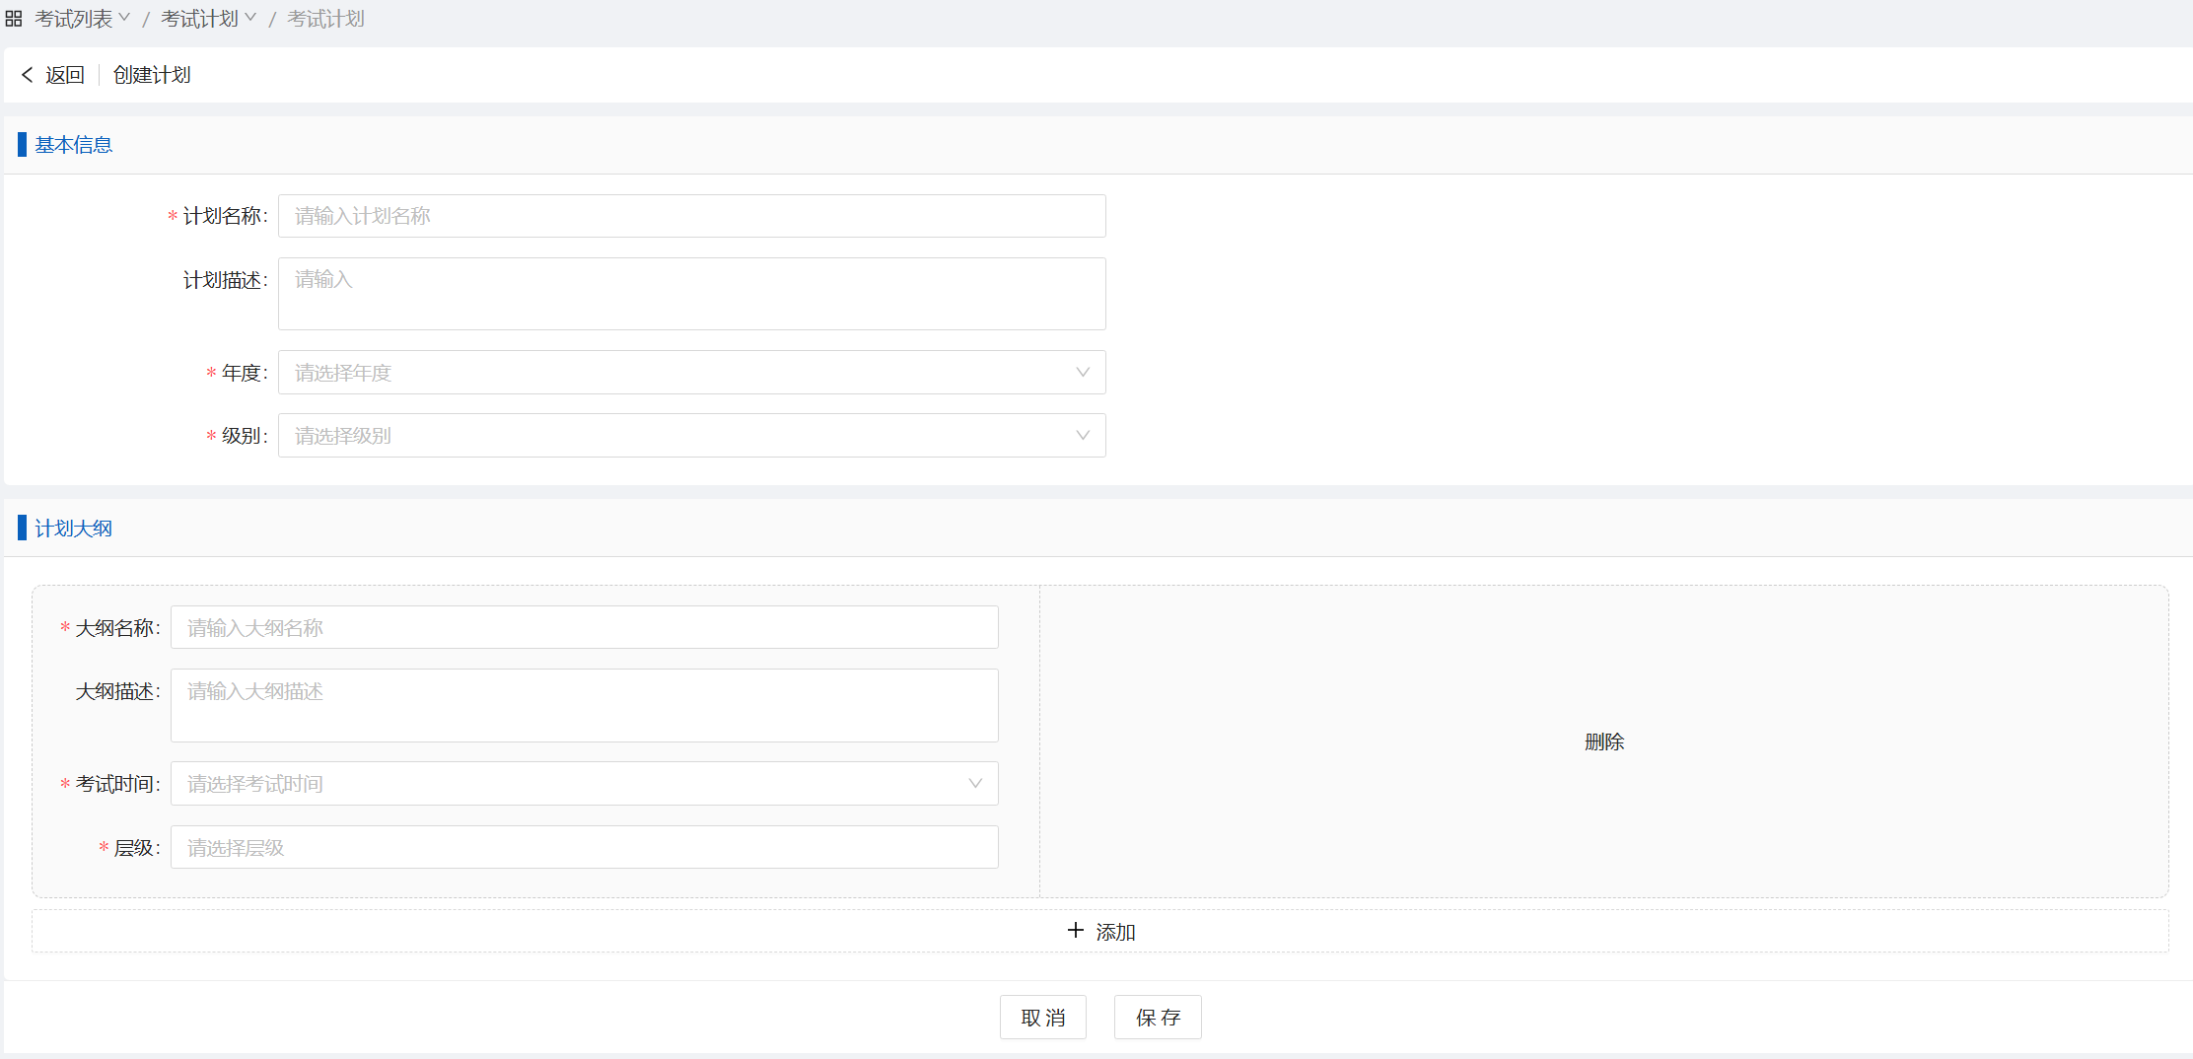The width and height of the screenshot is (2193, 1059).
Task: Click the chevron arrow in 年度 field
Action: [1083, 373]
